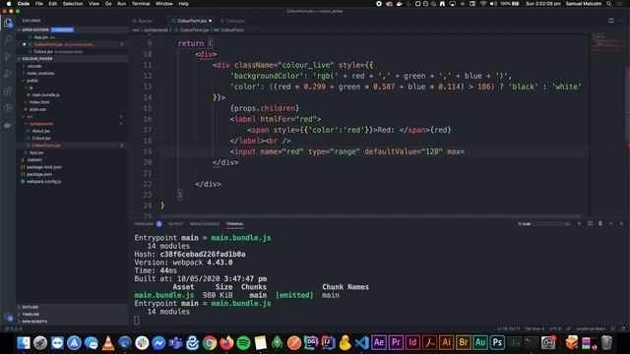Collapse the COLOUR_PICKER folder section
630x354 pixels.
click(x=37, y=59)
